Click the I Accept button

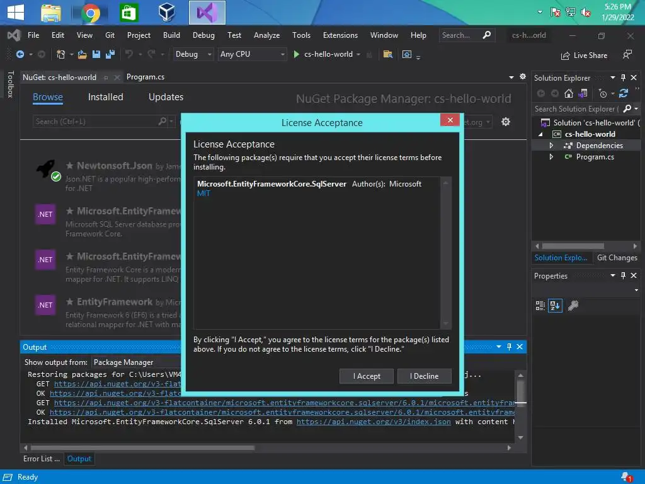pos(366,376)
